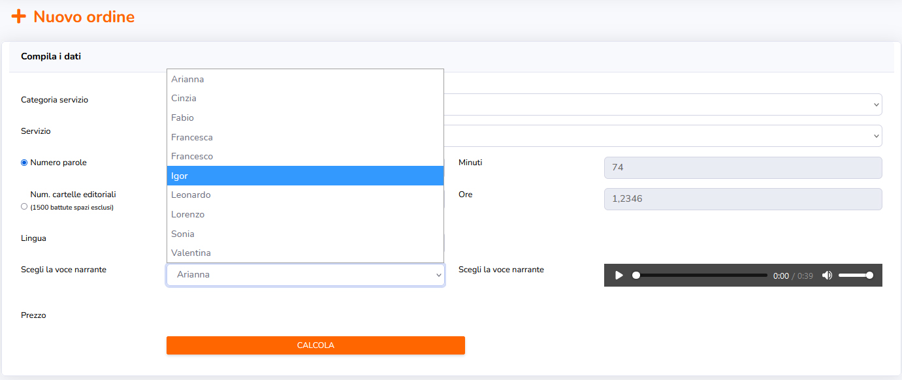Play the narrator voice audio sample
Screen dimensions: 902x380
(619, 276)
